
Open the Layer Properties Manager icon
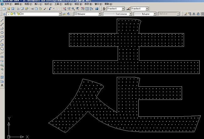(4, 14)
